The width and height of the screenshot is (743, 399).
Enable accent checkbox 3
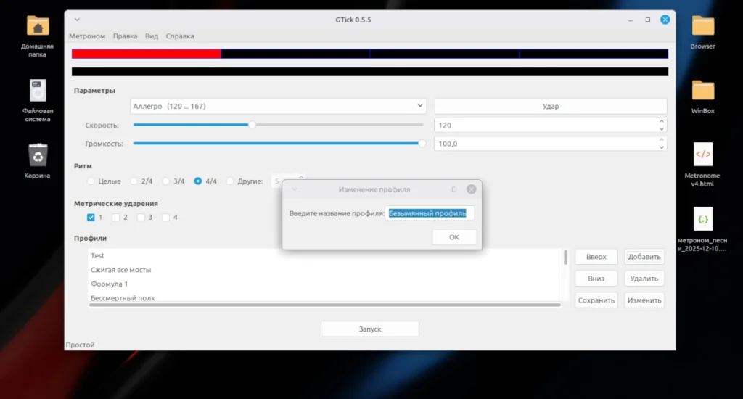[x=141, y=217]
